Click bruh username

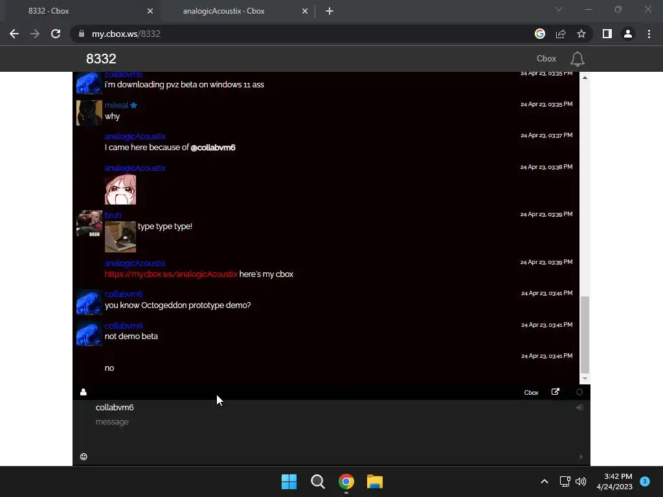click(x=113, y=215)
